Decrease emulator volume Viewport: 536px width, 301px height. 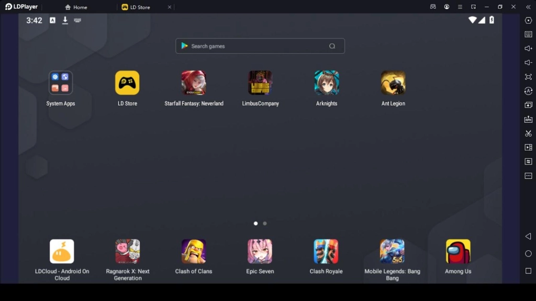coord(528,63)
